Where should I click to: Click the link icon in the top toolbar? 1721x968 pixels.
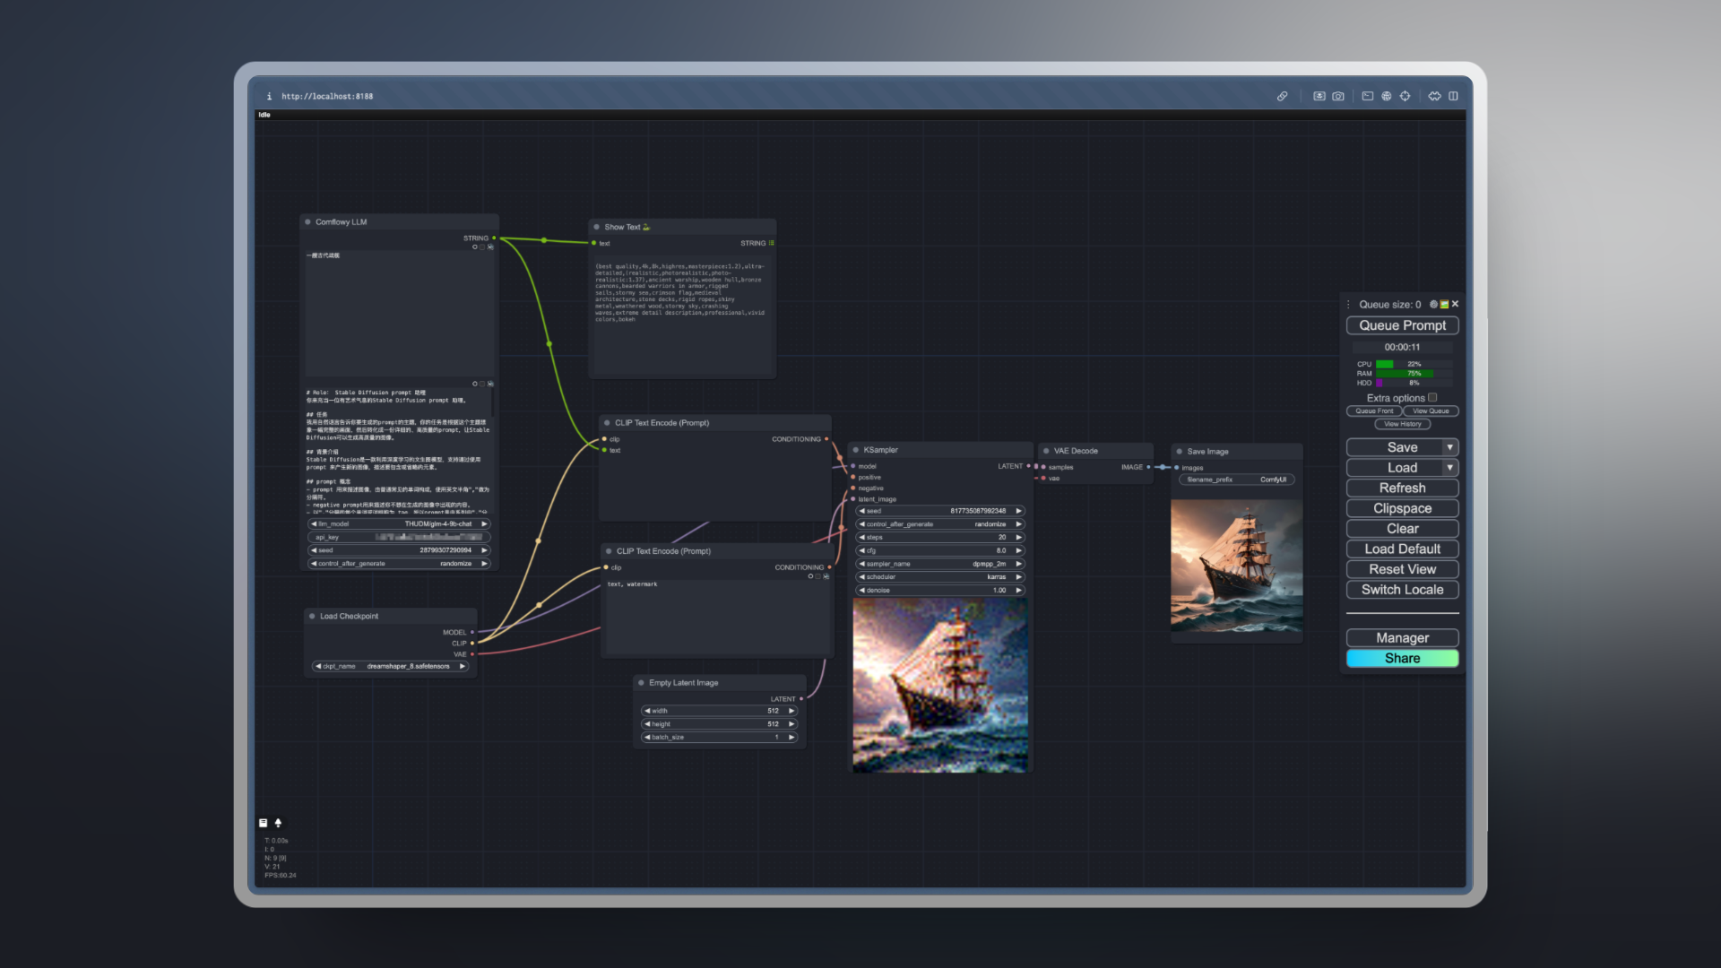pos(1283,96)
